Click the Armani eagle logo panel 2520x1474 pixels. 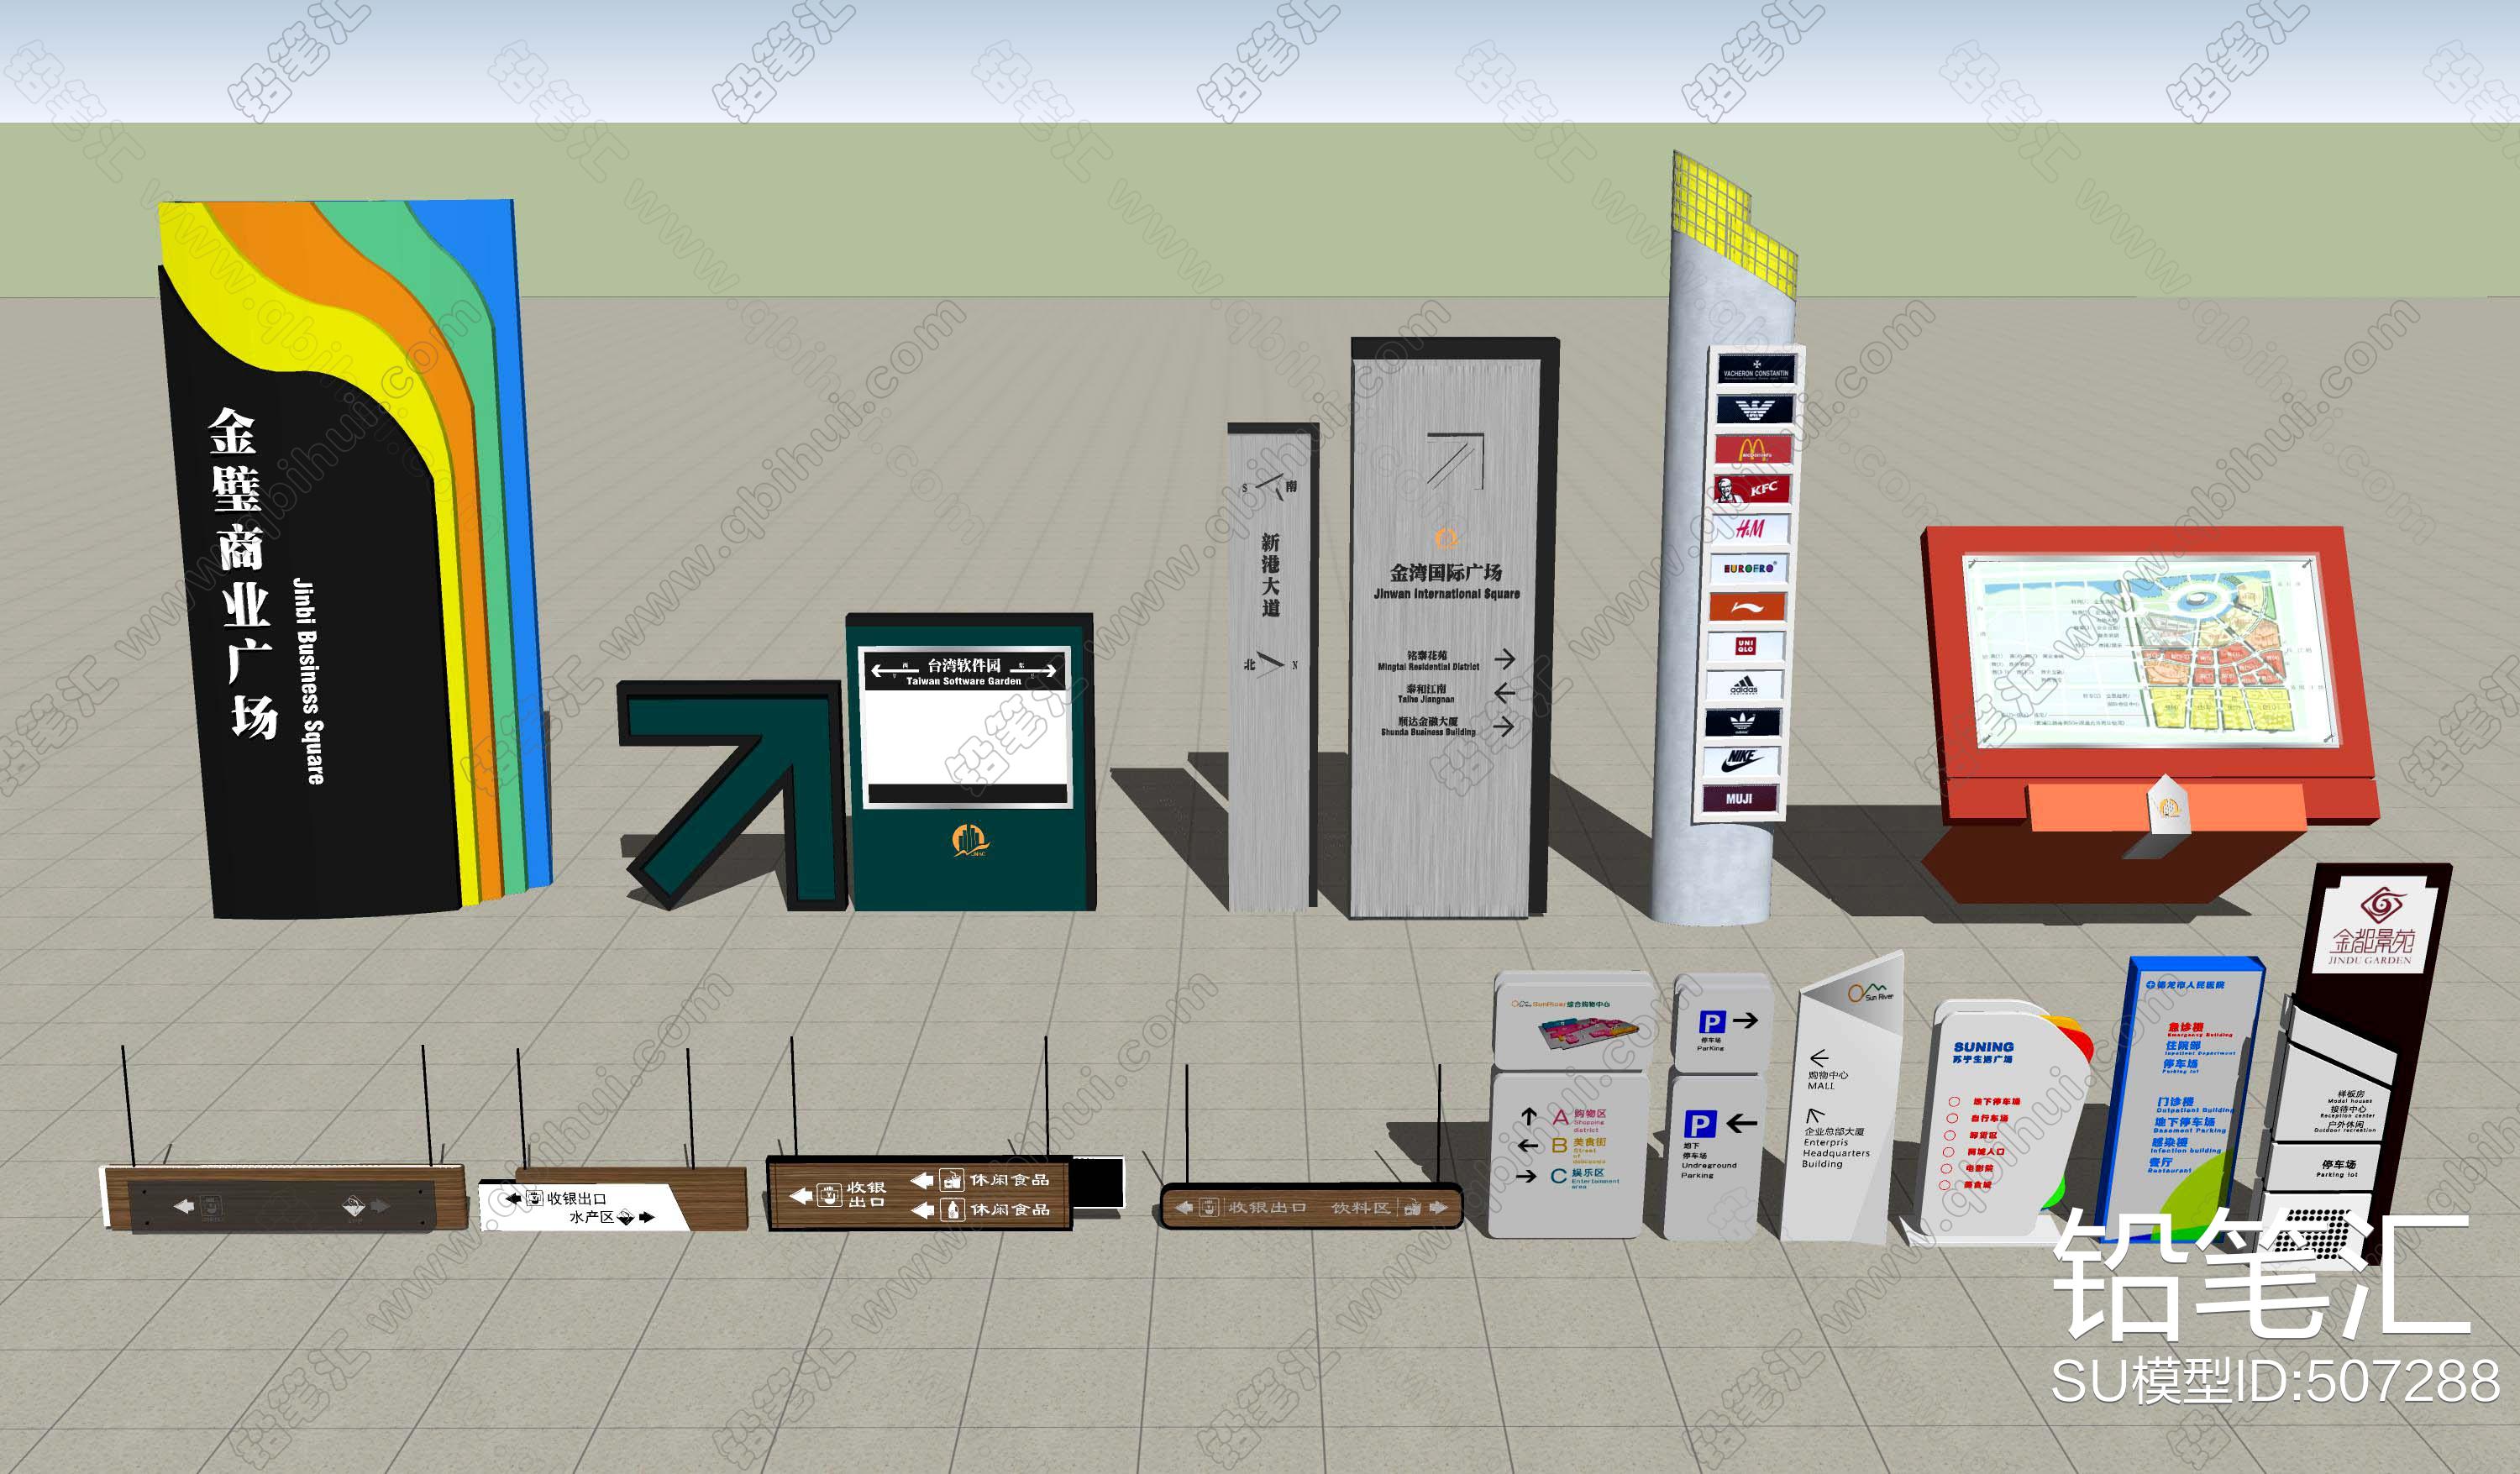tap(1753, 409)
